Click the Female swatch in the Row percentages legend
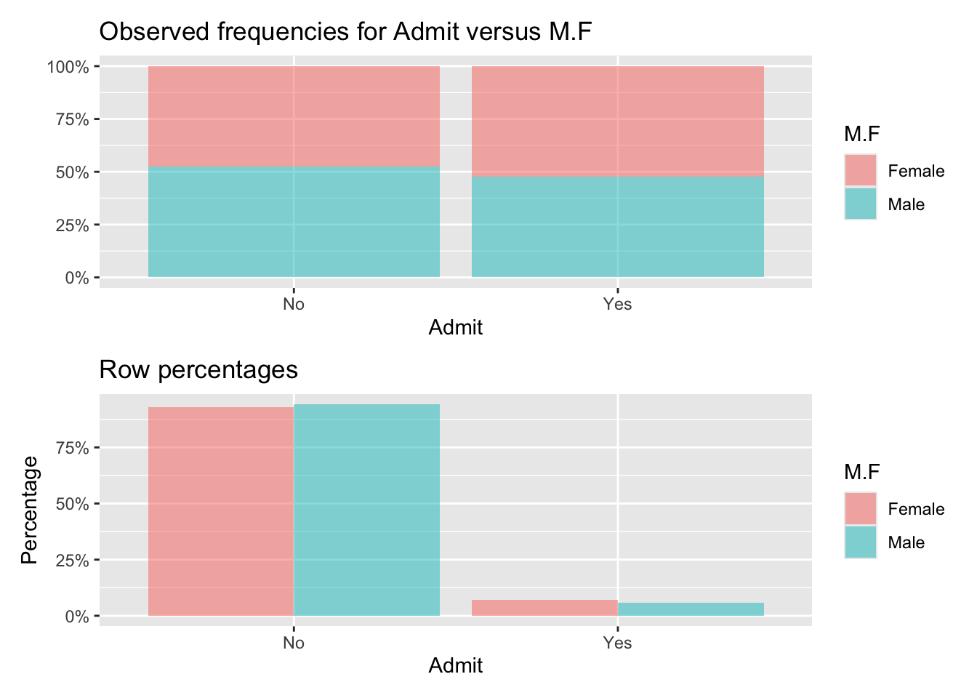977x698 pixels. pyautogui.click(x=860, y=509)
